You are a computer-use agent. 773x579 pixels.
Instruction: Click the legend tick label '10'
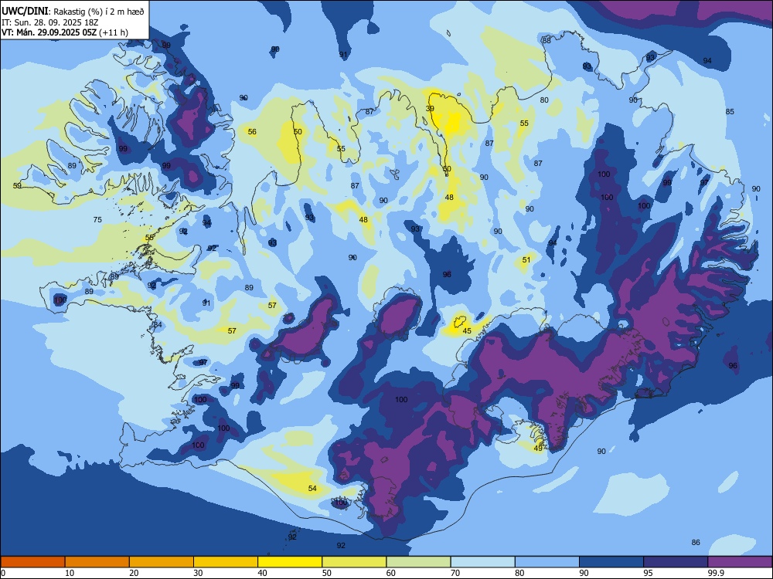point(70,573)
